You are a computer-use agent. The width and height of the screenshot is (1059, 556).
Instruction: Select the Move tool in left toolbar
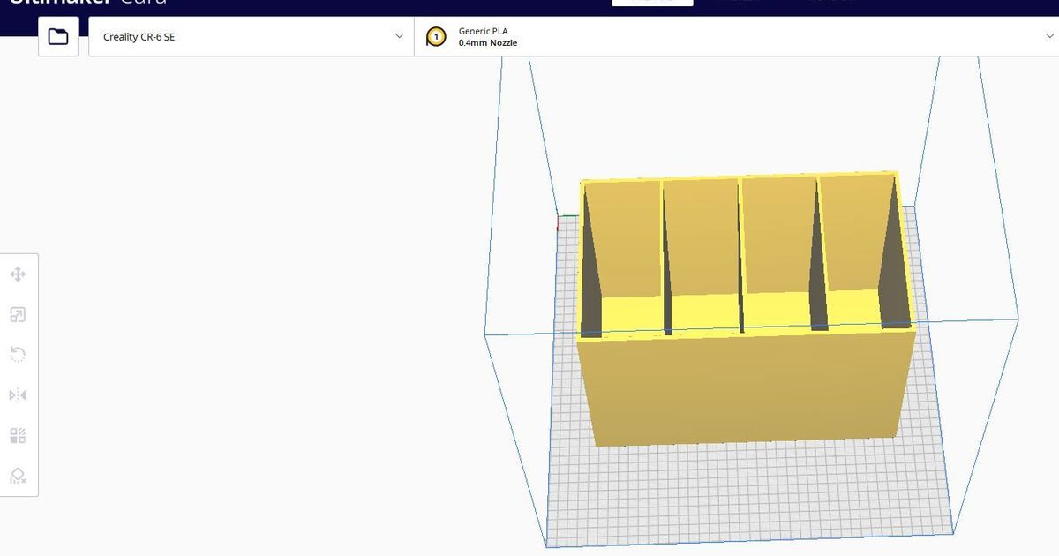tap(18, 274)
